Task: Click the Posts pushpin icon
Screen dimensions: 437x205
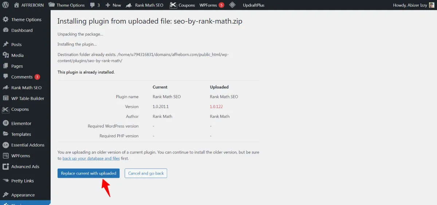Action: (5, 45)
